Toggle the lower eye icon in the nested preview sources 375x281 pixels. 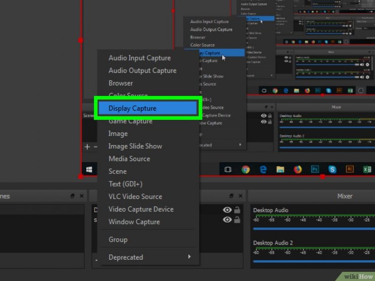[x=264, y=122]
